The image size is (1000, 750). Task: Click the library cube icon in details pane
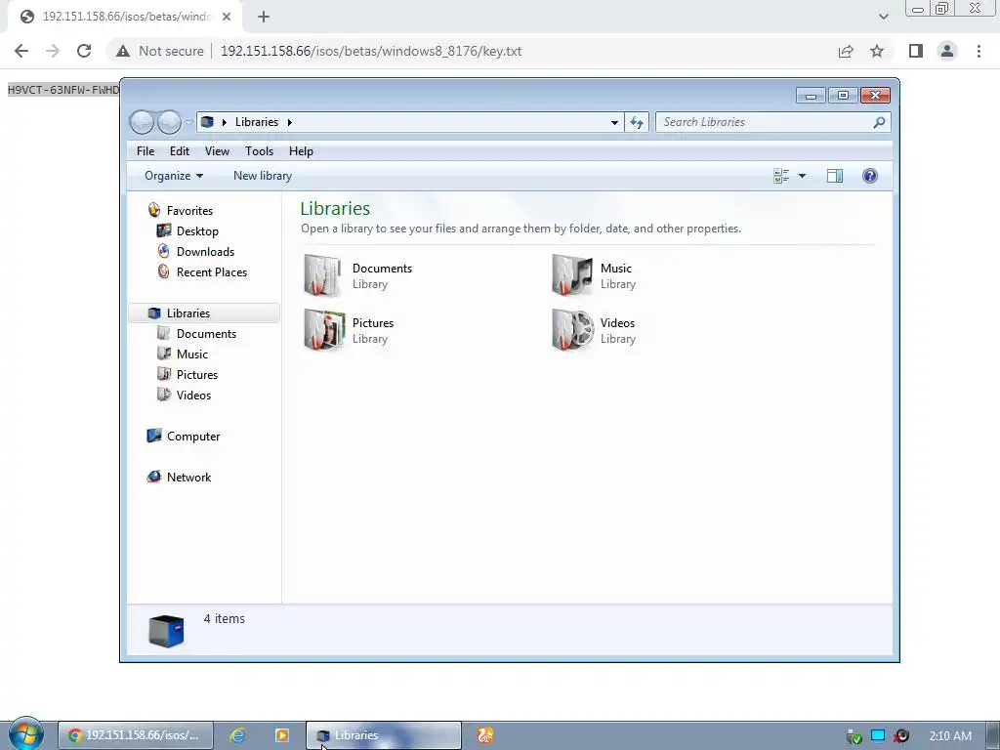[x=166, y=631]
